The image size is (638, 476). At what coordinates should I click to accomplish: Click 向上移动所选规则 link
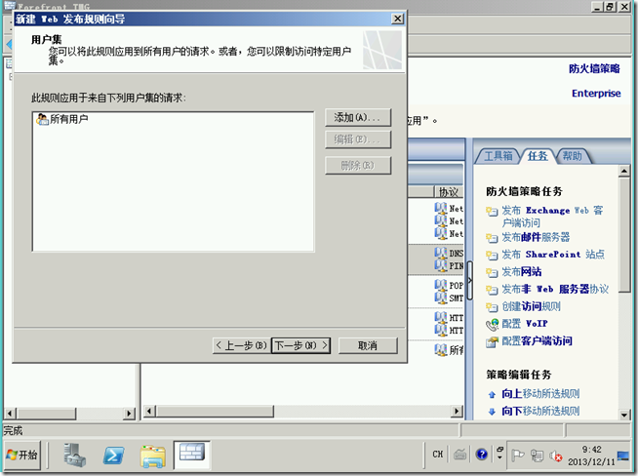tap(540, 393)
